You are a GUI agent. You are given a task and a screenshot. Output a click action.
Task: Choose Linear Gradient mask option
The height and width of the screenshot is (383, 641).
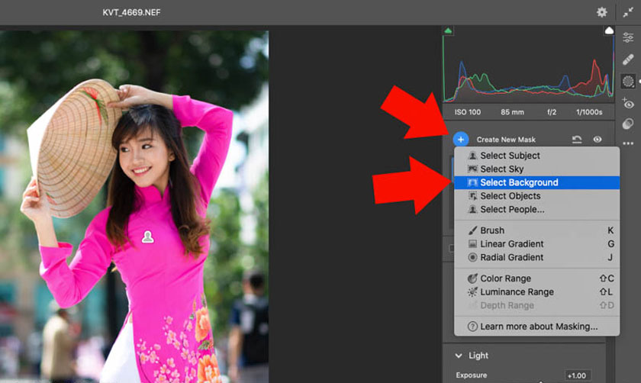[511, 244]
